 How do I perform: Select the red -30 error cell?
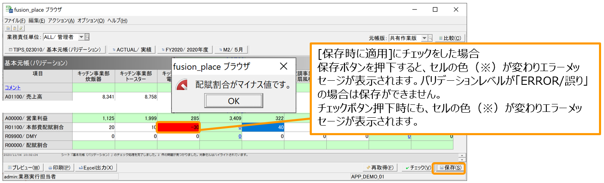tap(178, 128)
